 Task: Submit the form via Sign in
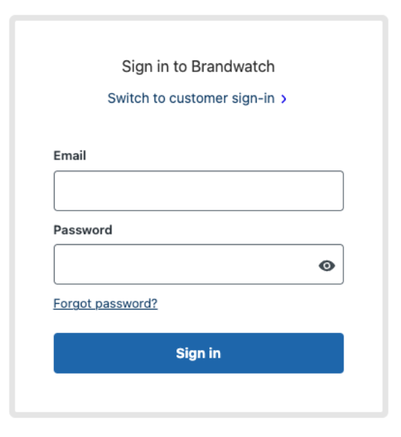[x=199, y=353]
